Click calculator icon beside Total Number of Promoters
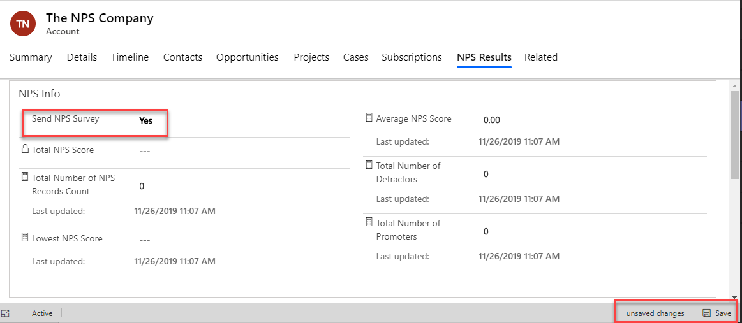Image resolution: width=742 pixels, height=323 pixels. 369,222
